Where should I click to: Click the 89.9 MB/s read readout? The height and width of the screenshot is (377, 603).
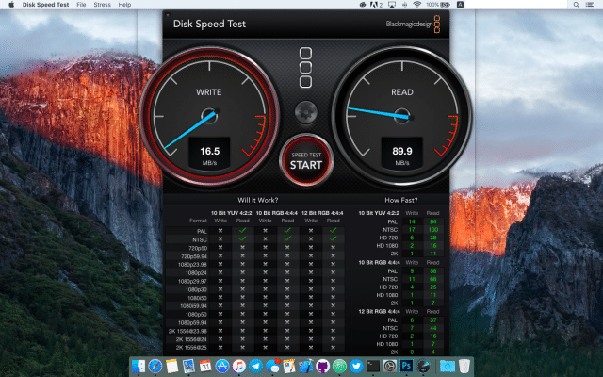(x=402, y=155)
